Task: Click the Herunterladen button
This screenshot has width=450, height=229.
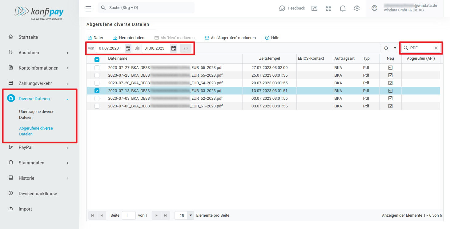Action: click(129, 38)
